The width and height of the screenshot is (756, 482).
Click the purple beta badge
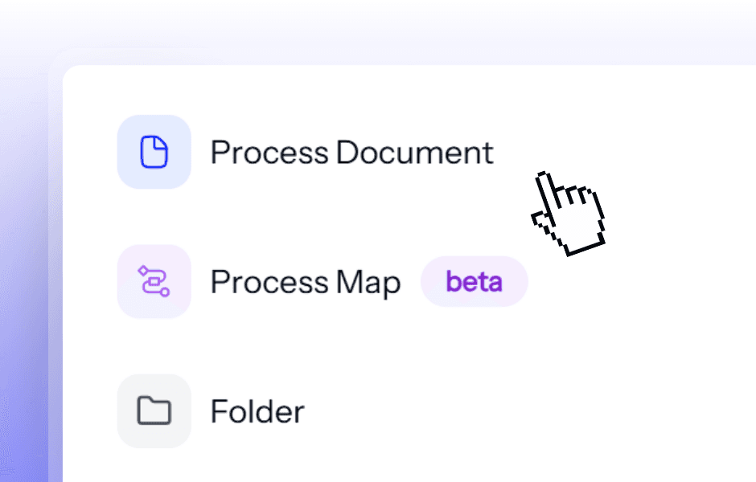[x=475, y=282]
